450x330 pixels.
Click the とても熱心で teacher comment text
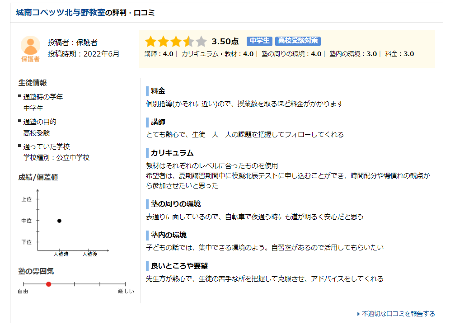pos(245,134)
